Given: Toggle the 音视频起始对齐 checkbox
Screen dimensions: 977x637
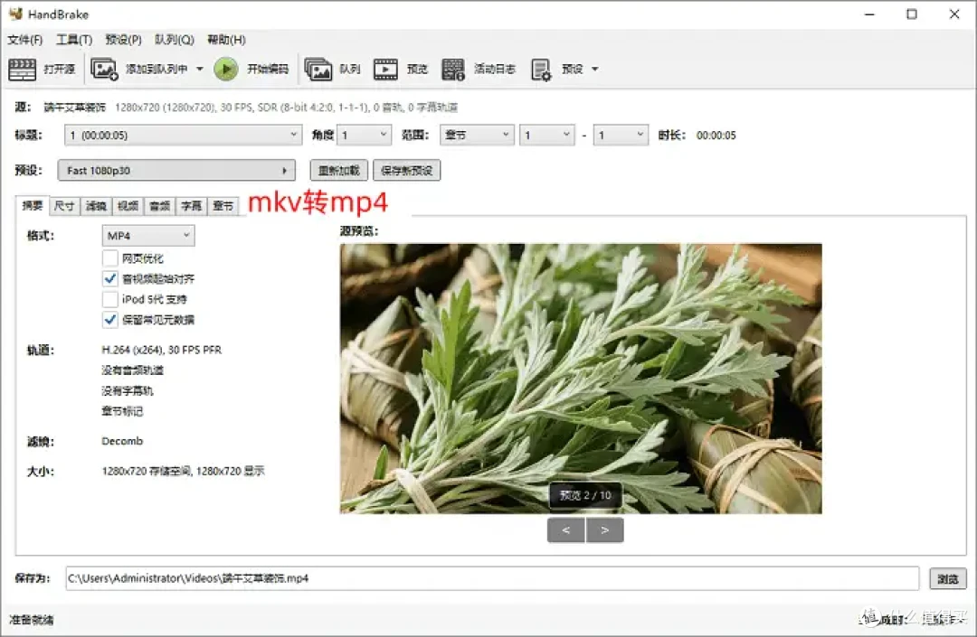Looking at the screenshot, I should (110, 278).
